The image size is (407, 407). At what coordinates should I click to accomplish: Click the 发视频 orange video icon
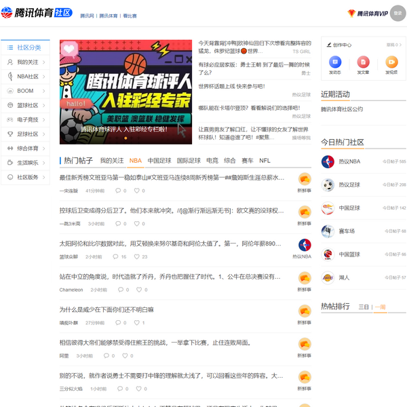coord(391,62)
